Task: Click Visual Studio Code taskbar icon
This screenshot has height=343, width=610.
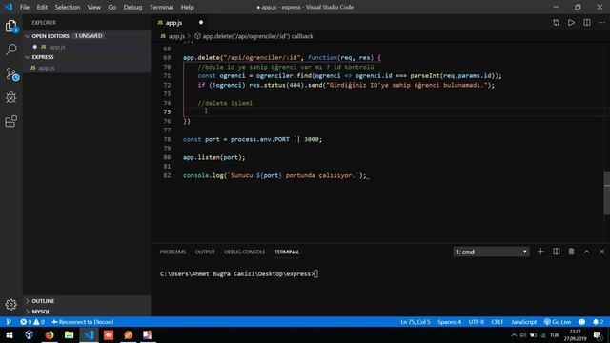Action: click(x=89, y=334)
